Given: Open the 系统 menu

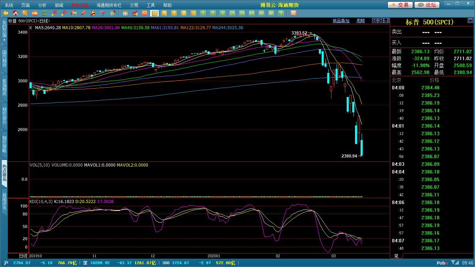Looking at the screenshot, I should (9, 5).
